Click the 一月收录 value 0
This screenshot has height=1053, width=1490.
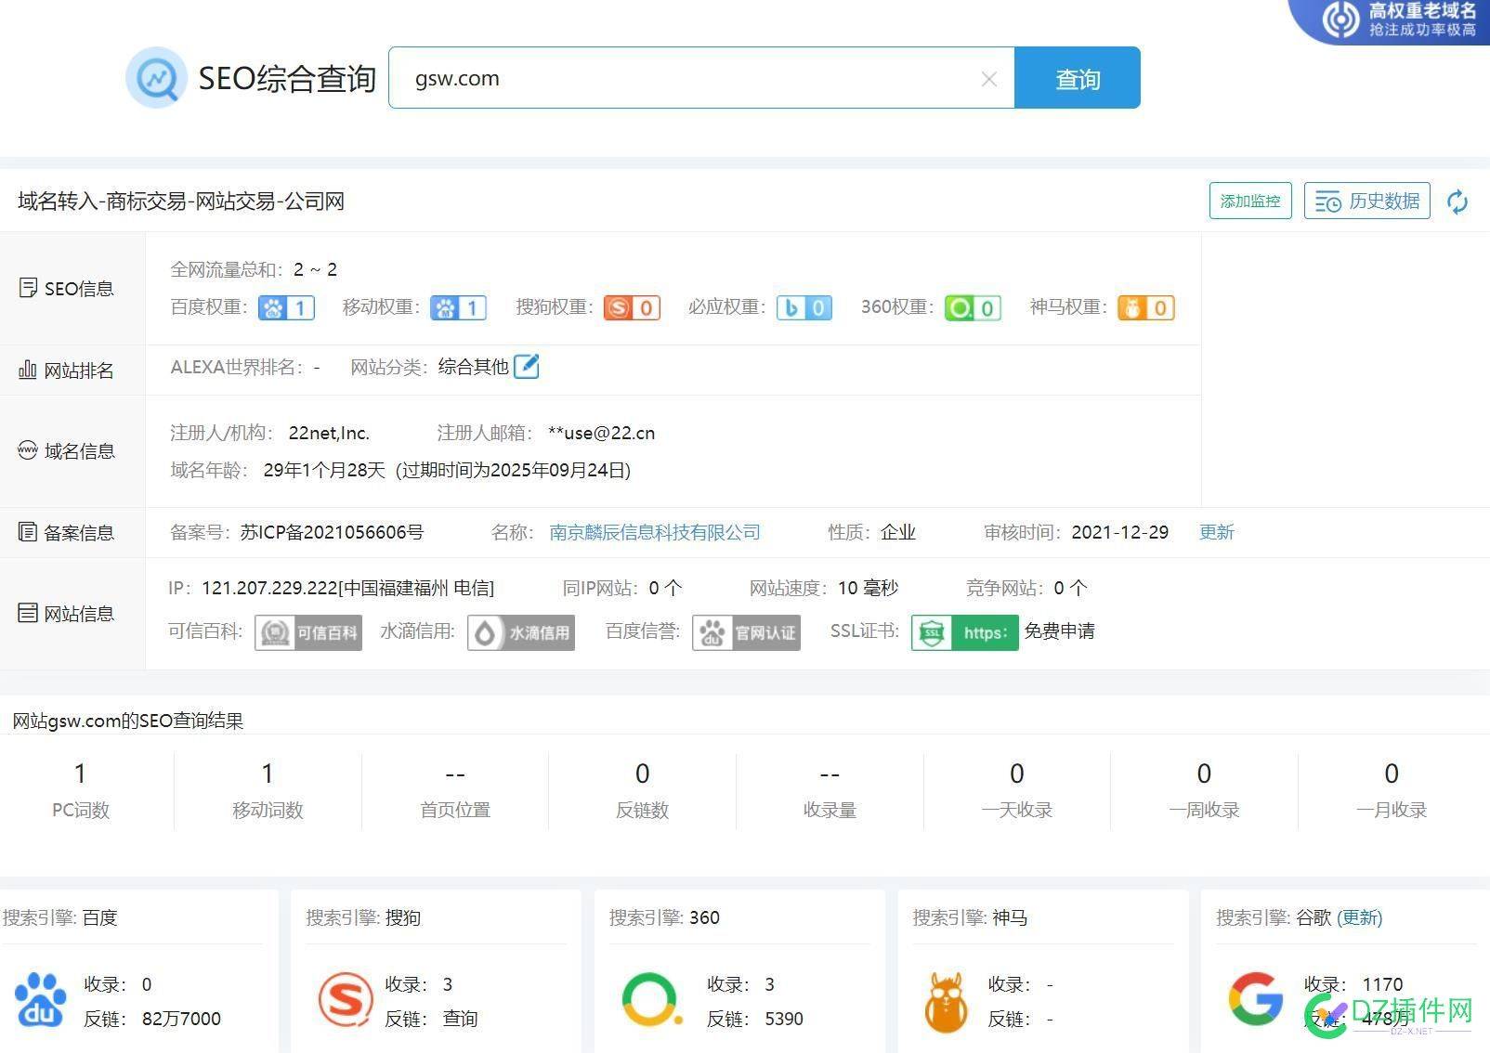tap(1392, 773)
